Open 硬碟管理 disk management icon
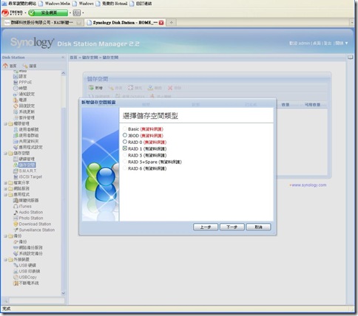 [16, 159]
